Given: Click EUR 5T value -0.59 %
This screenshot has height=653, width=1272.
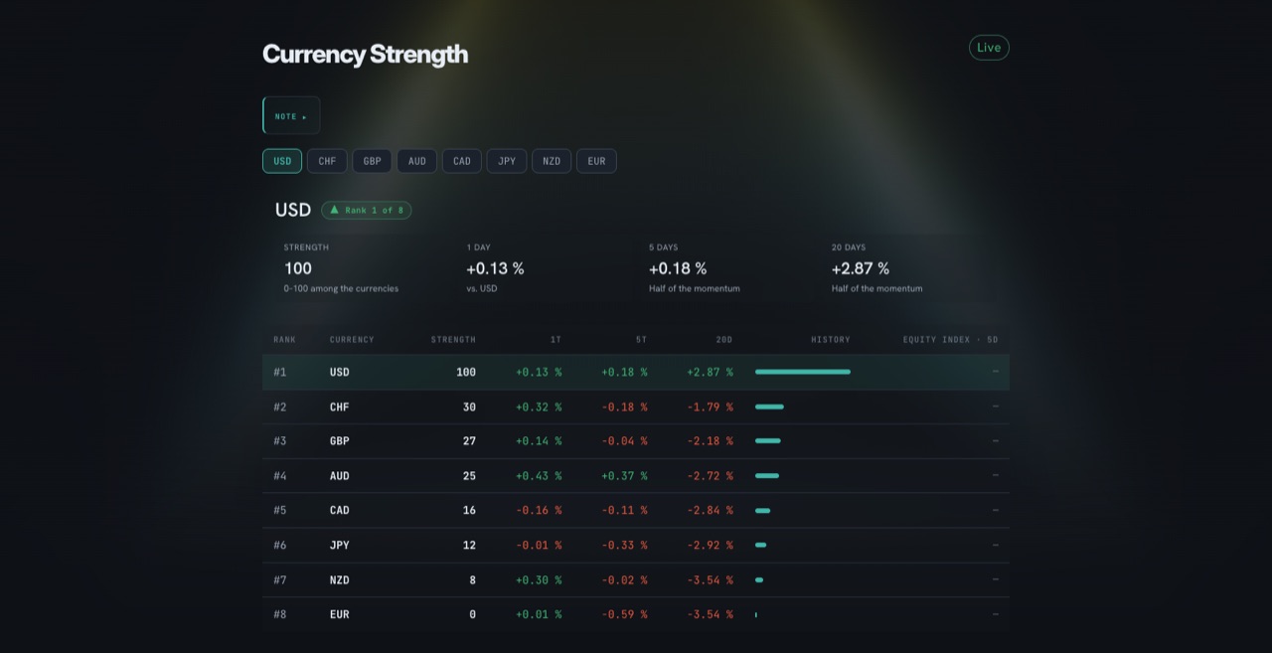Looking at the screenshot, I should [x=624, y=614].
